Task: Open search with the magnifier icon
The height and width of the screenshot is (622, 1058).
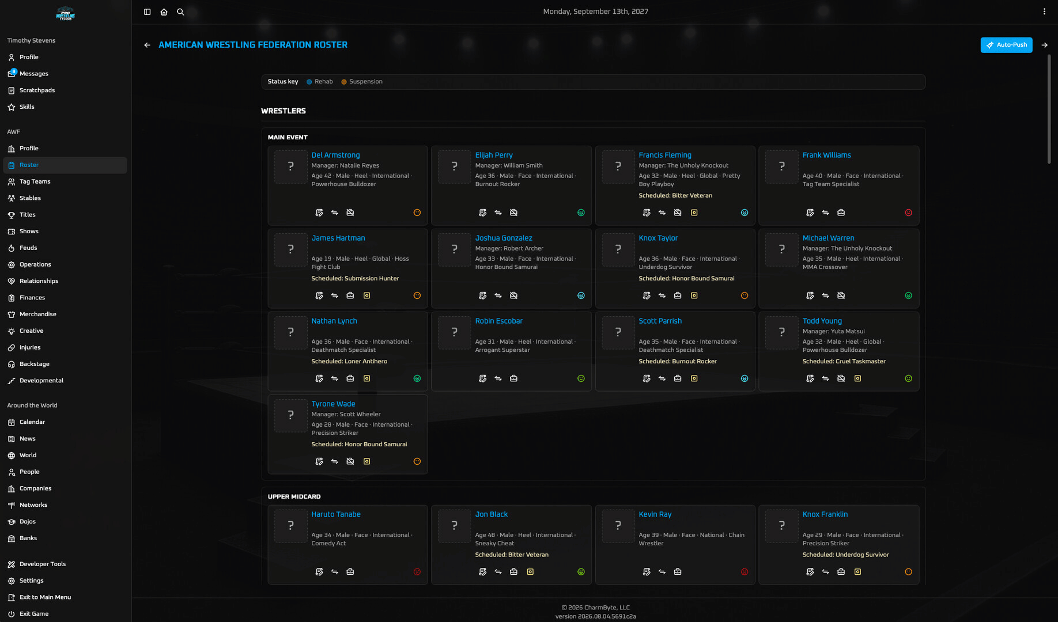Action: (180, 12)
